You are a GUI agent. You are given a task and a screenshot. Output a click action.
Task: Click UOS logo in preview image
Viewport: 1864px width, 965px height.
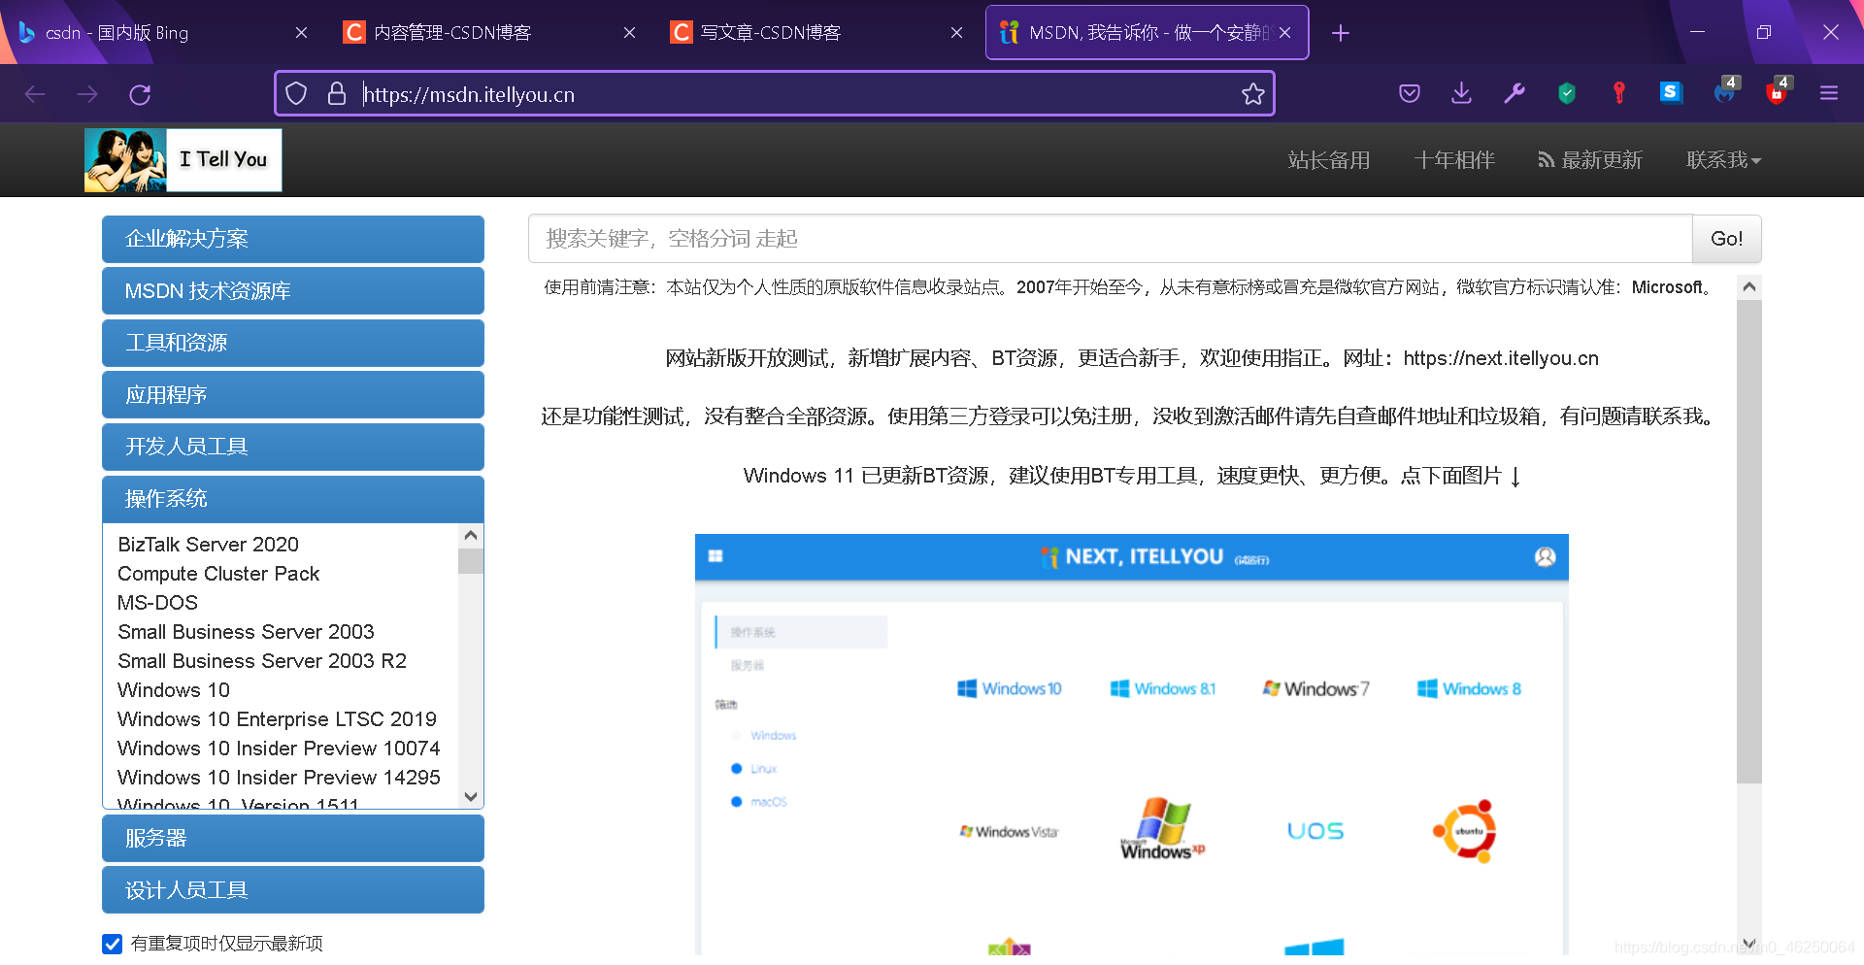coord(1315,831)
